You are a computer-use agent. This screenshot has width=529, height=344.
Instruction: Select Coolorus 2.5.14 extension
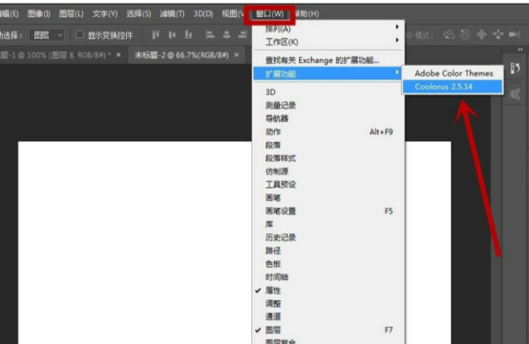coord(453,87)
